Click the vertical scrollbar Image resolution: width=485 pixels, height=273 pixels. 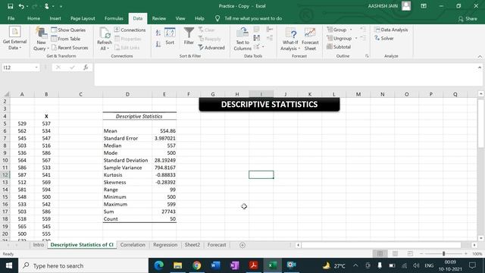[x=480, y=124]
